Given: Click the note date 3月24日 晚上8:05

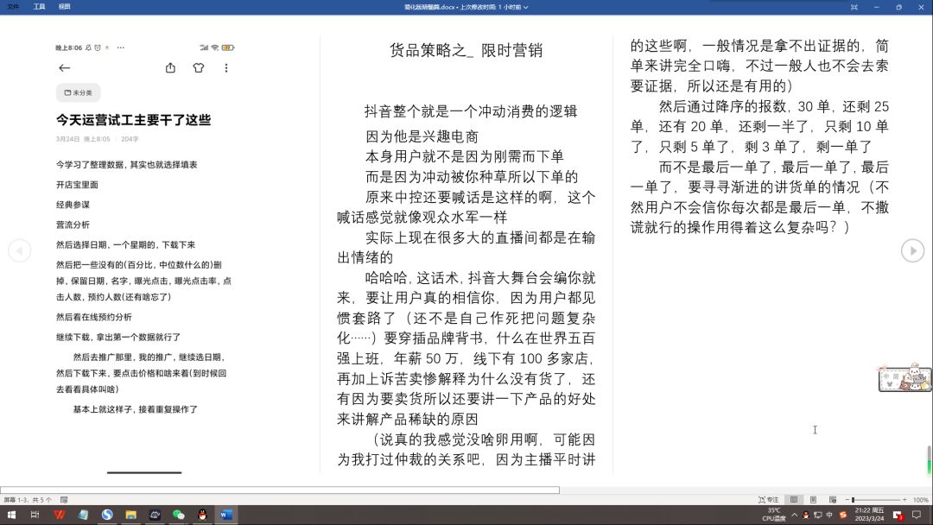Looking at the screenshot, I should click(x=83, y=139).
